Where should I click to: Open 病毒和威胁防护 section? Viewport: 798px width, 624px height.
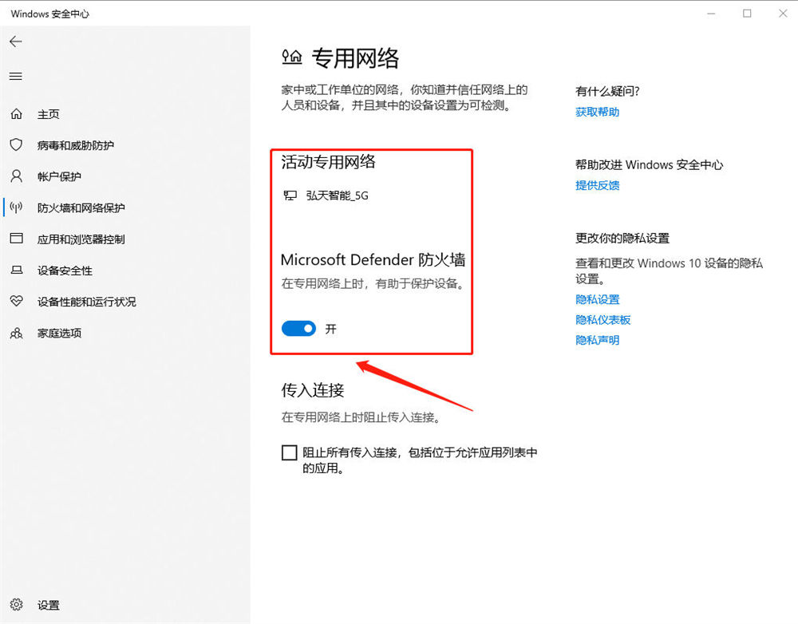coord(75,145)
